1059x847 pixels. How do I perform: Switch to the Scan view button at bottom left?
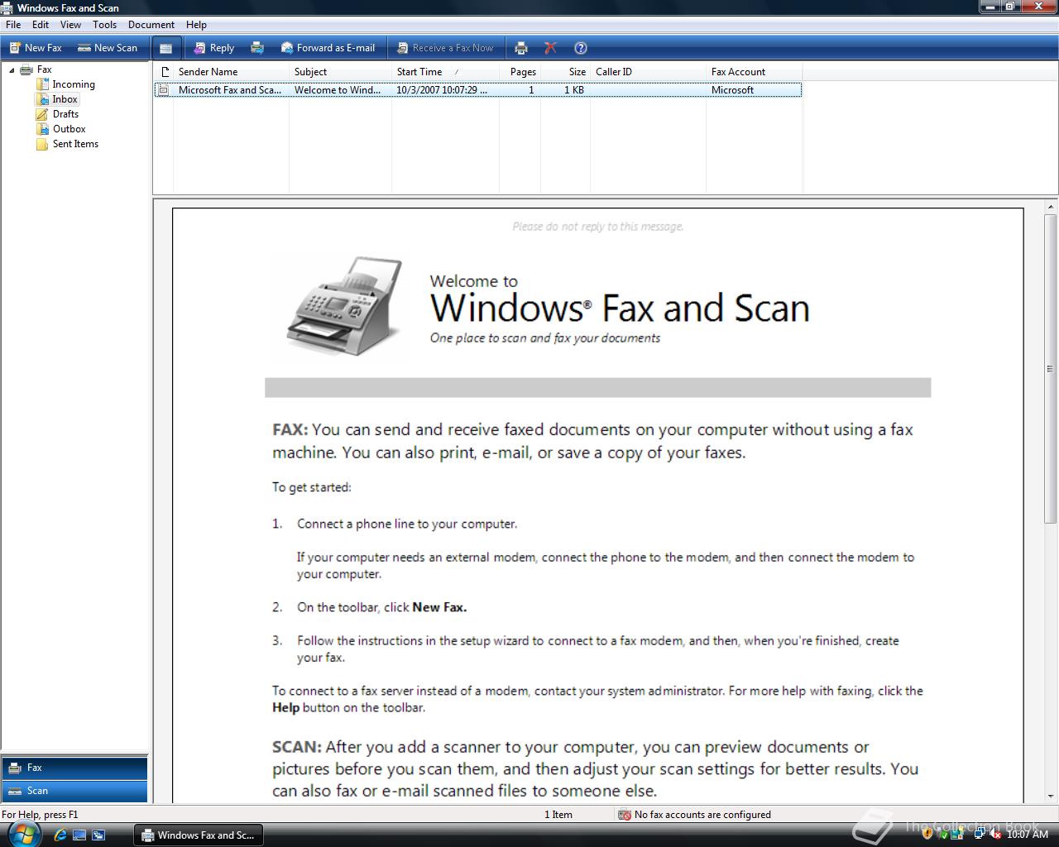(74, 791)
